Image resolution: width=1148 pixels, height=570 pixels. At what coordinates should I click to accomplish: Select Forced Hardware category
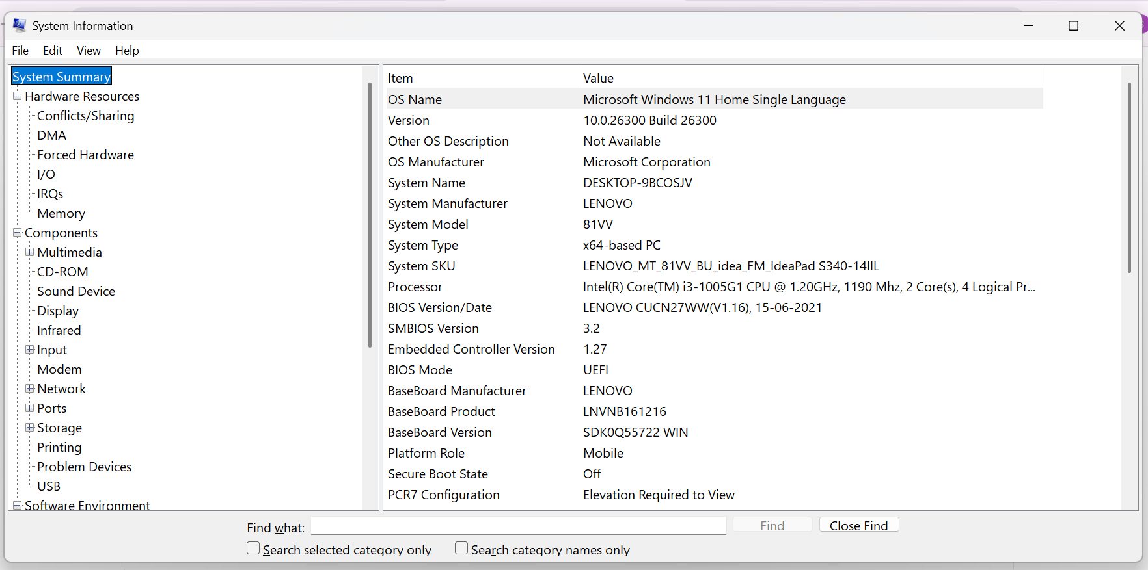coord(86,155)
